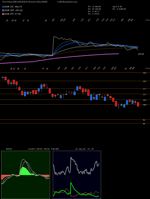
Task: Click the 23.95 label beside EMA lines
Action: click(x=141, y=54)
